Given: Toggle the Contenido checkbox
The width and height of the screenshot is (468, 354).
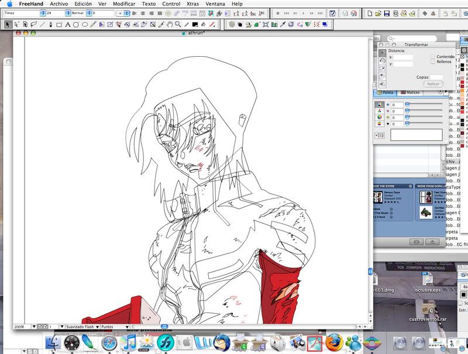Looking at the screenshot, I should tap(432, 56).
